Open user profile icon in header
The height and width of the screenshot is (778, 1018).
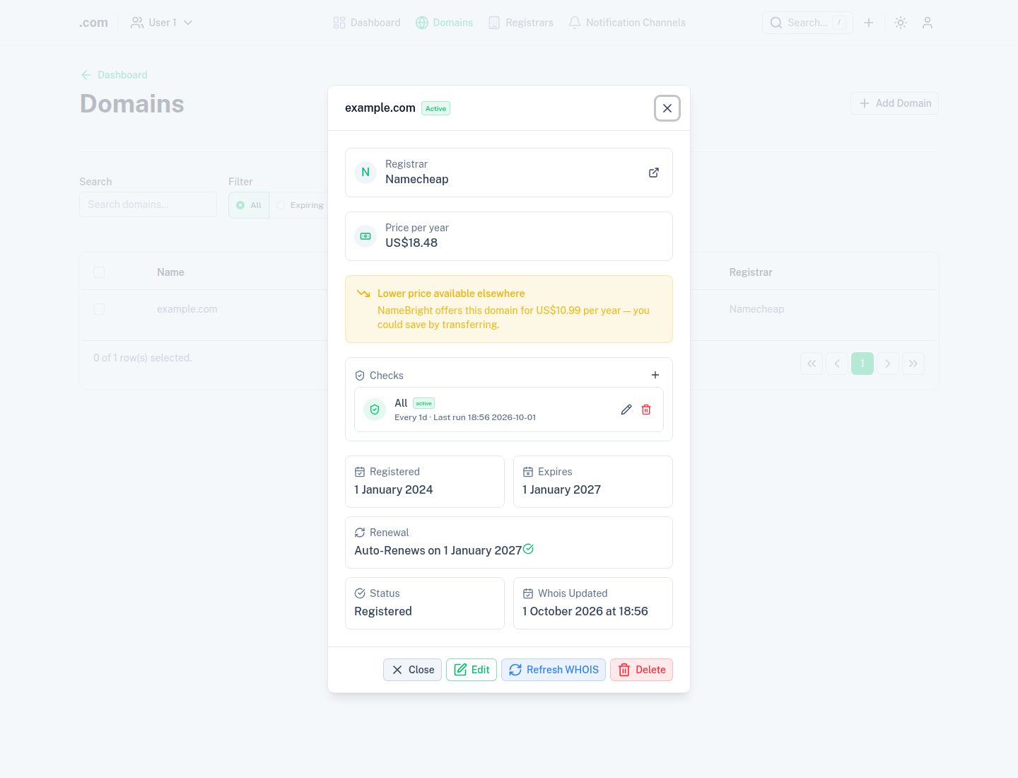pos(928,23)
